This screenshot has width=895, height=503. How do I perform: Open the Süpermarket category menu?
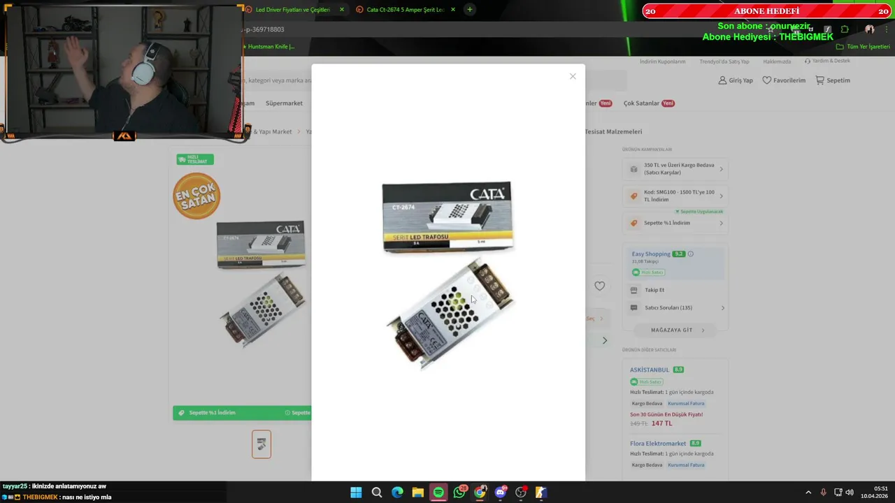click(284, 103)
